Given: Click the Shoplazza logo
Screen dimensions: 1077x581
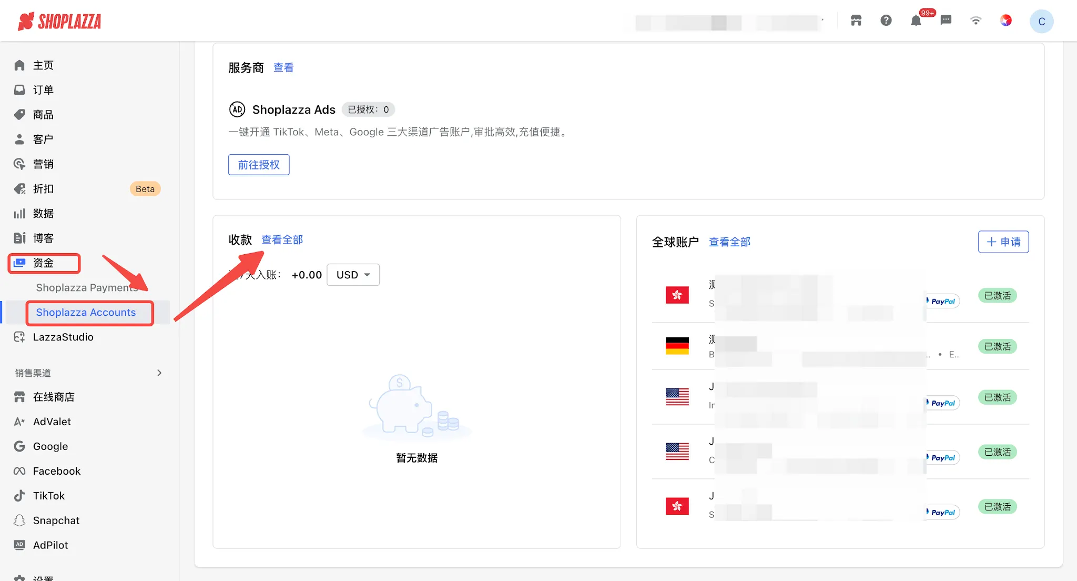Looking at the screenshot, I should pos(59,21).
